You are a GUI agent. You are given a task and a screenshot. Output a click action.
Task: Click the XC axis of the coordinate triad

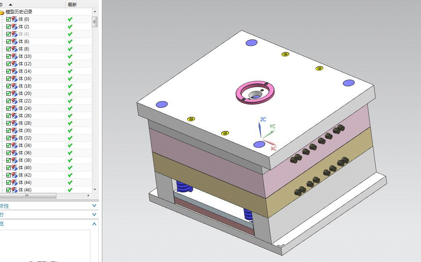pyautogui.click(x=269, y=142)
